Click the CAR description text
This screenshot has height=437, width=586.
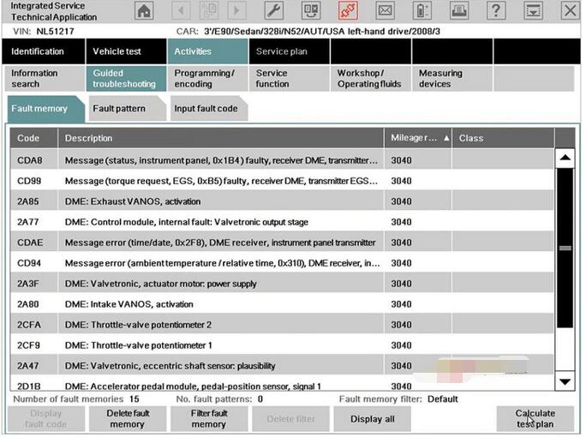coord(322,32)
